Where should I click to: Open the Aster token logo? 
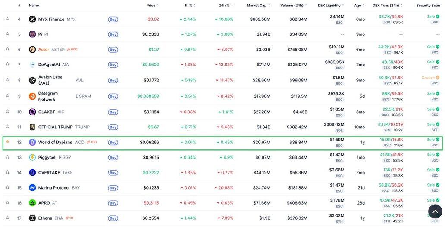click(x=32, y=50)
